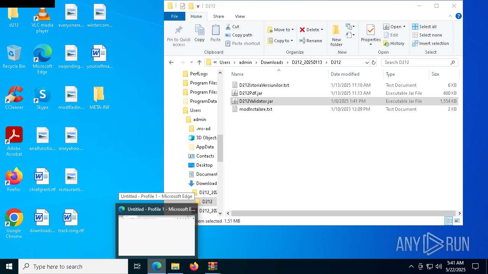Select AppData in navigation tree
488x274 pixels.
click(x=205, y=147)
